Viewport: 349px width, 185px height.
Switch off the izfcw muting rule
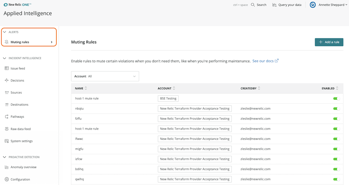point(336,159)
